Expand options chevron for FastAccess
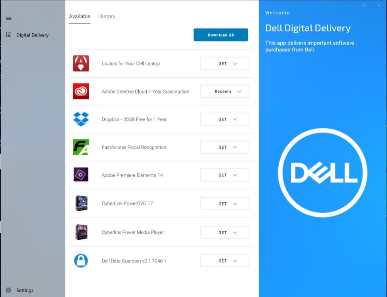Image resolution: width=387 pixels, height=297 pixels. pos(235,147)
